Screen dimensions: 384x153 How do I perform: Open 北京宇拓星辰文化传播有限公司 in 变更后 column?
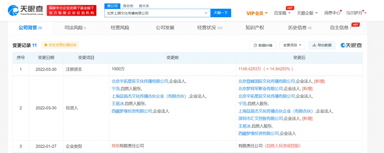coord(267,96)
